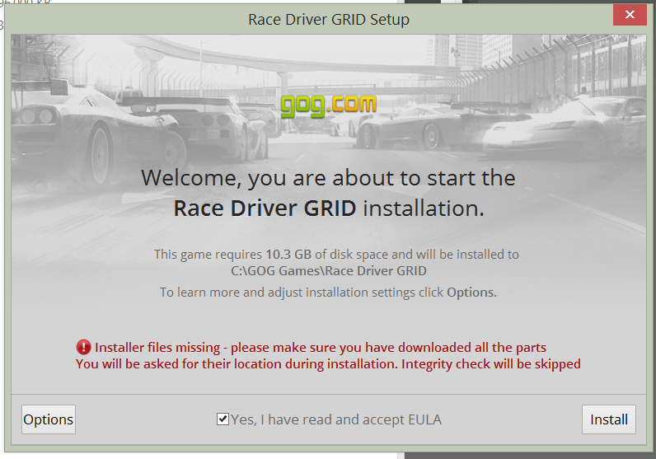Viewport: 656px width, 459px height.
Task: Click the gog.com logo
Action: 329,105
